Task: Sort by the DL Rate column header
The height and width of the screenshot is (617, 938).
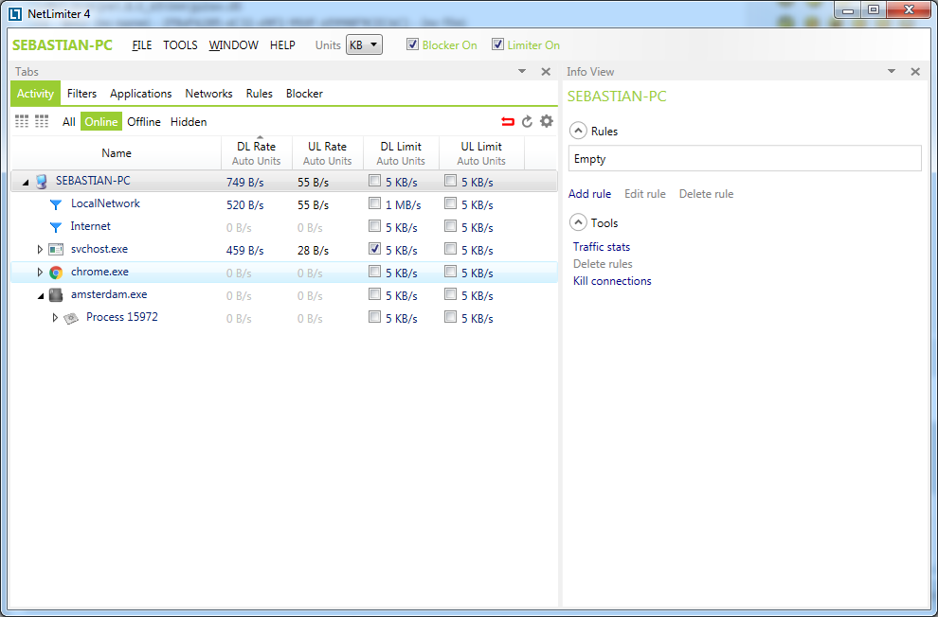Action: coord(256,147)
